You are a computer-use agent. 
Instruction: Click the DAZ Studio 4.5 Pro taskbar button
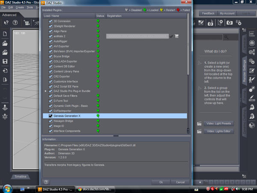[55, 189]
